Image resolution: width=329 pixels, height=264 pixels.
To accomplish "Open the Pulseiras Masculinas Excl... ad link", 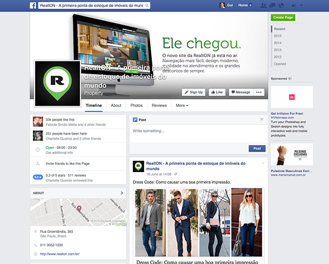I will click(x=291, y=171).
